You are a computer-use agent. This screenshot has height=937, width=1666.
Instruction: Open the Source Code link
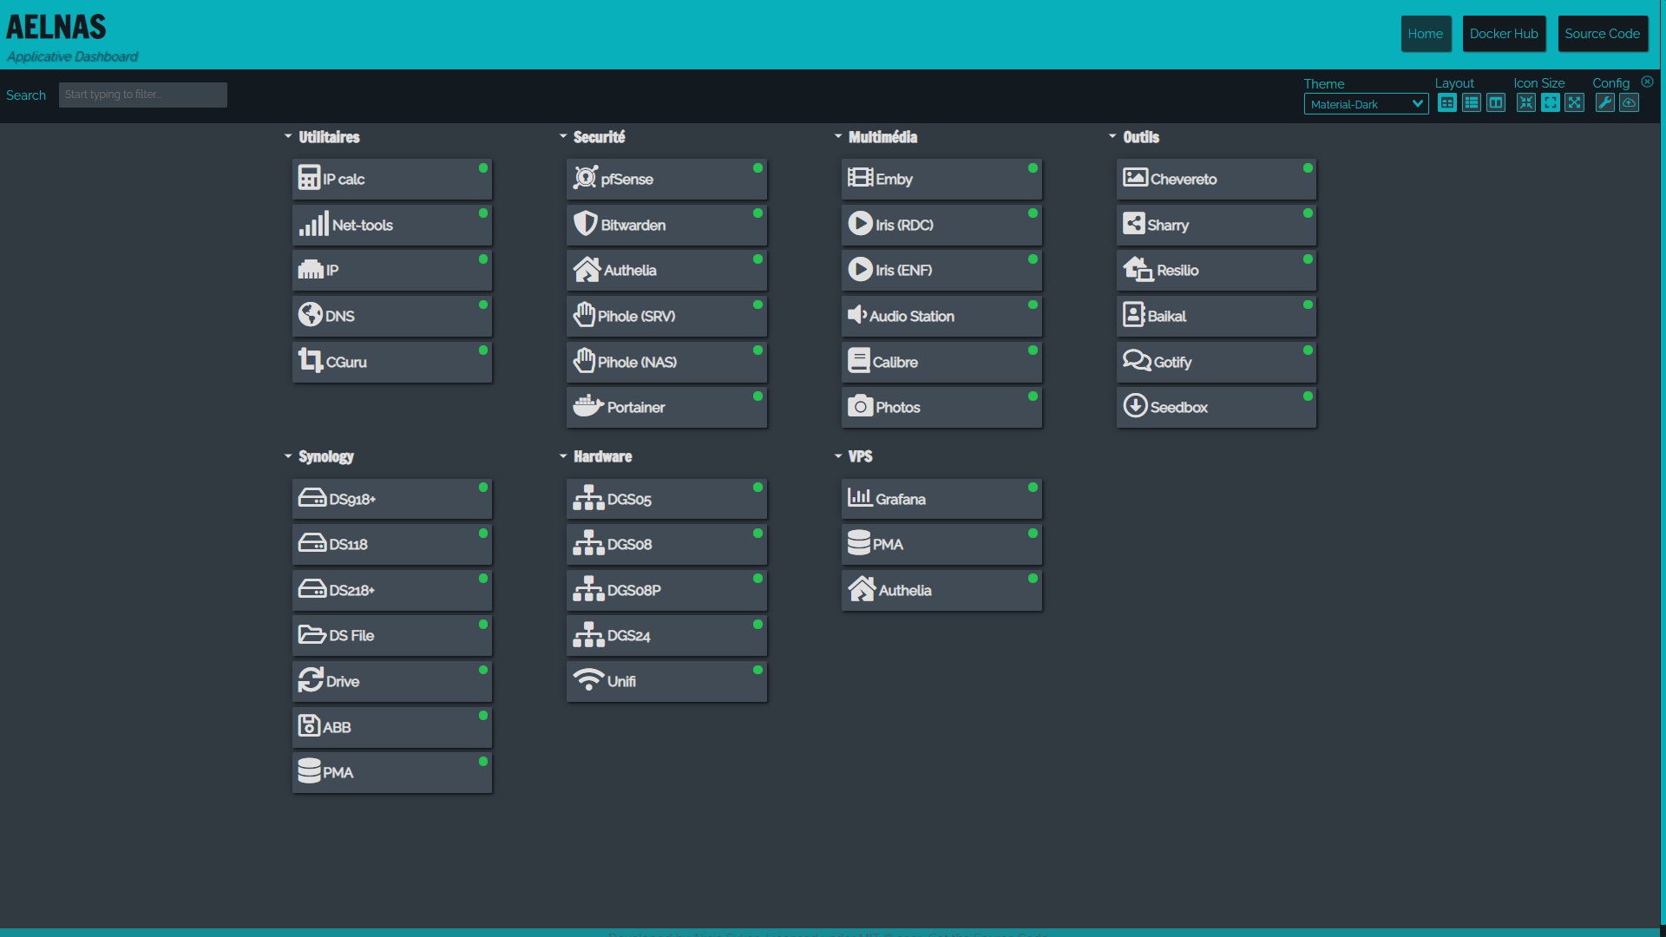pyautogui.click(x=1602, y=33)
